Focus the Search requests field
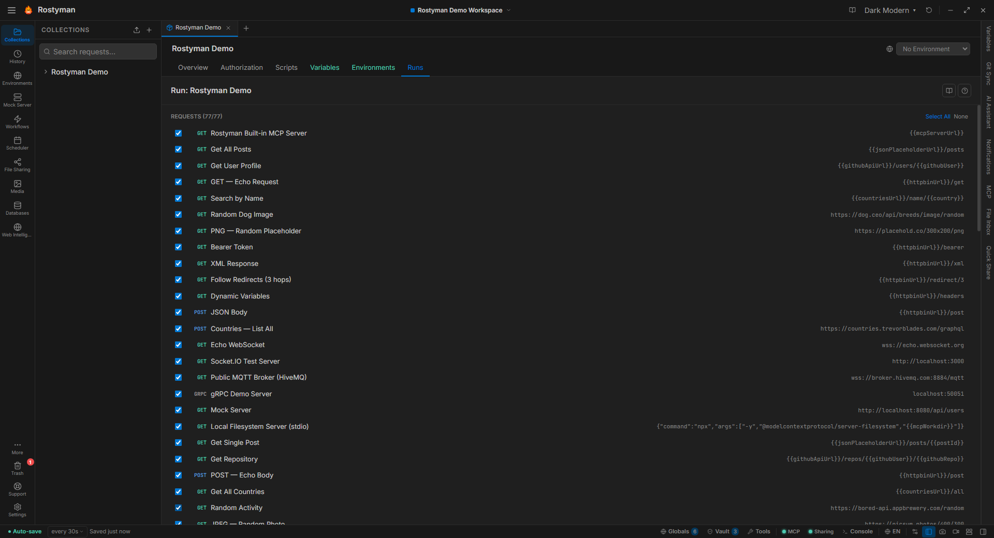 click(98, 52)
